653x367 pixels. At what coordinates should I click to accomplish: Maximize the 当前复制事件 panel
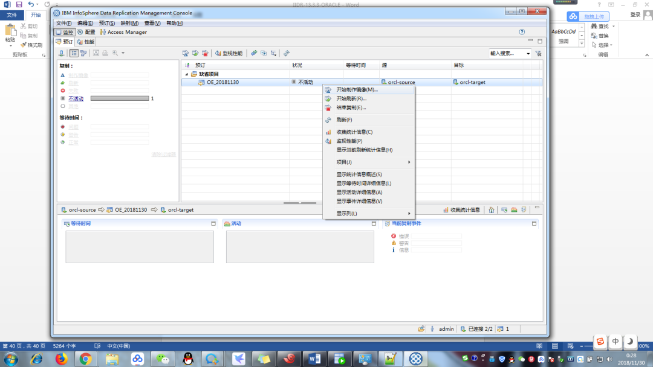[x=534, y=223]
